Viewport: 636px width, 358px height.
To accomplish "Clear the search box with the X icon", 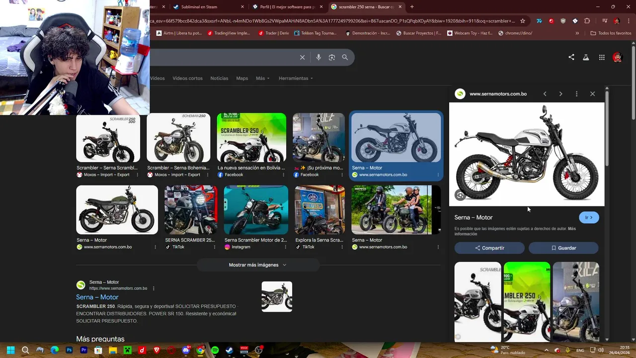I will [x=302, y=57].
